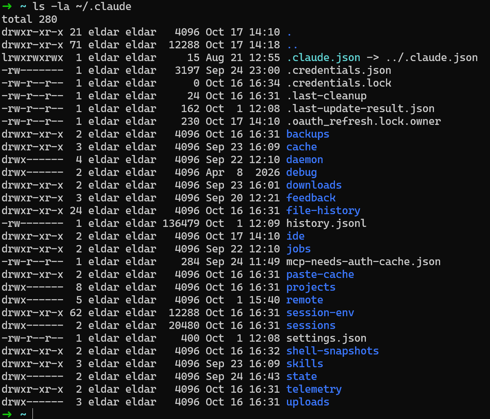
Task: Select the uploads directory name
Action: coord(308,402)
